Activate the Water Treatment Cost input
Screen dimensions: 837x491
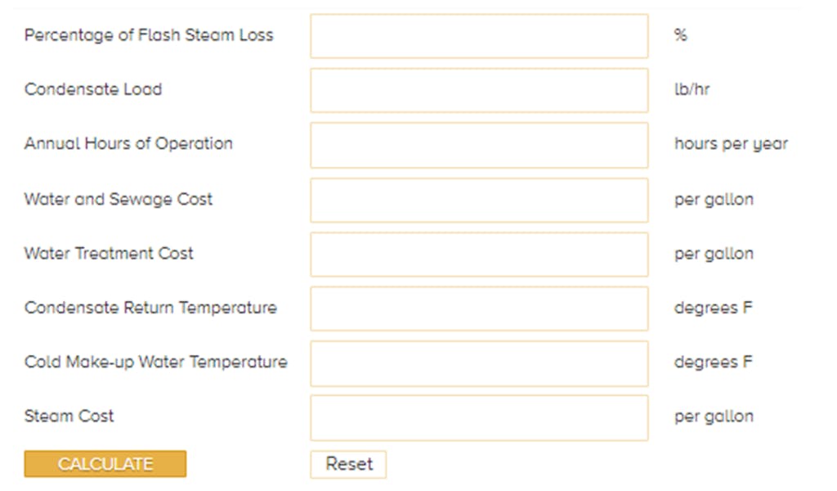(479, 255)
